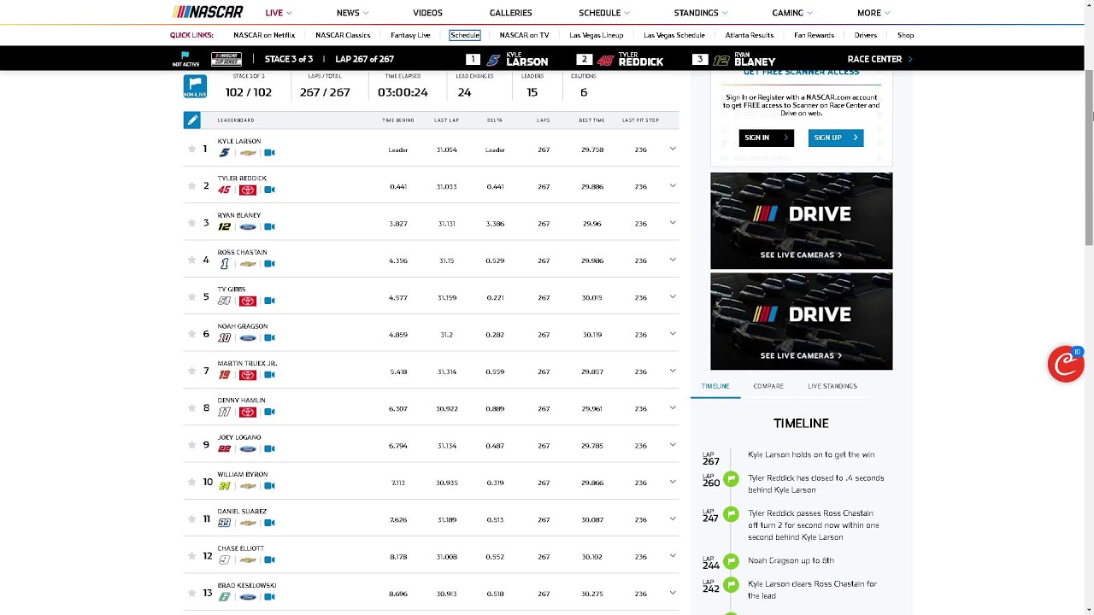Select the Timeline tab

coord(715,386)
